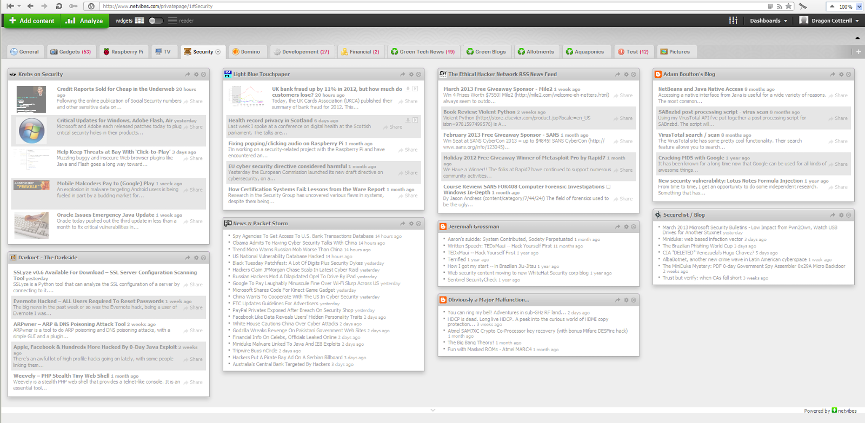The width and height of the screenshot is (865, 423).
Task: Click the Add content button
Action: [32, 21]
